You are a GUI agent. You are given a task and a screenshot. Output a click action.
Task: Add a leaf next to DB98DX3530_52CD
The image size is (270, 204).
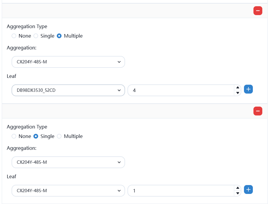[248, 89]
